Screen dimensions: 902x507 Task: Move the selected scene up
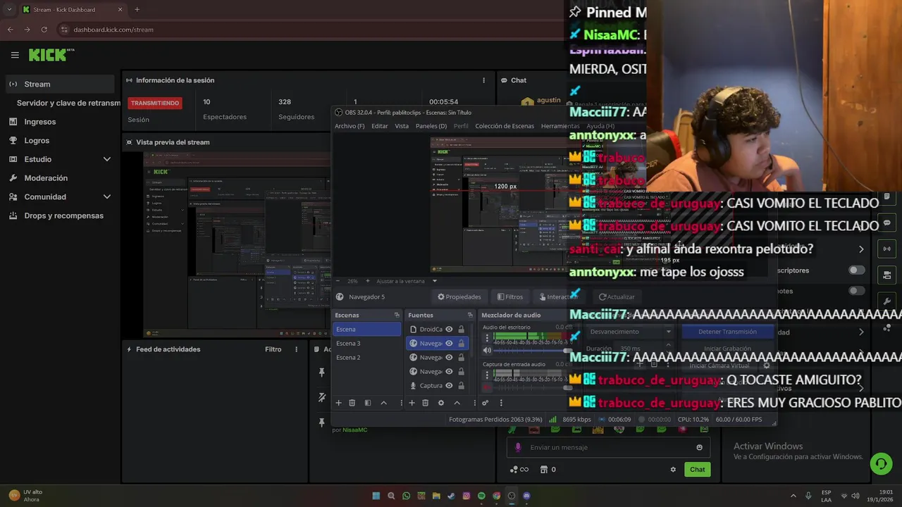[x=383, y=403]
